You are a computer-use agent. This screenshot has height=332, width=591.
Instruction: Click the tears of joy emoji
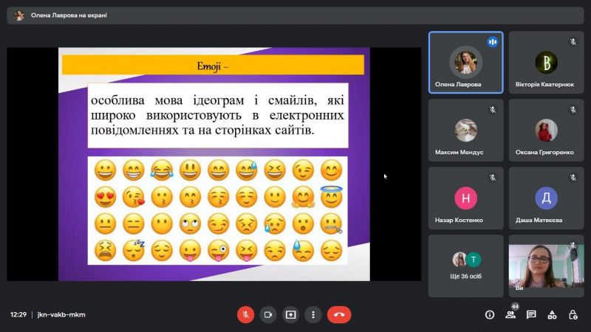pyautogui.click(x=162, y=170)
